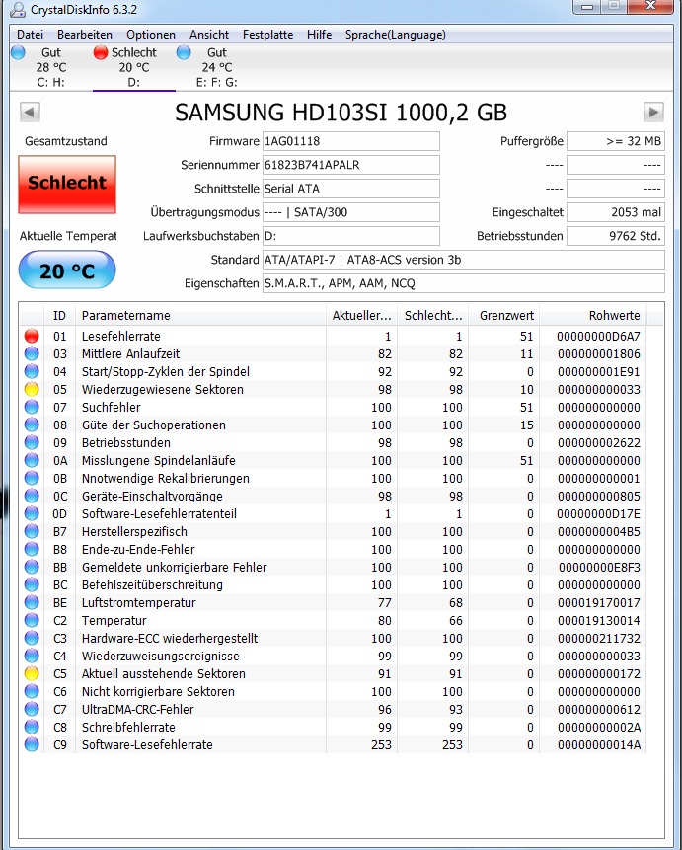
Task: Click red status icon of Lesefehlerrate row
Action: 32,336
